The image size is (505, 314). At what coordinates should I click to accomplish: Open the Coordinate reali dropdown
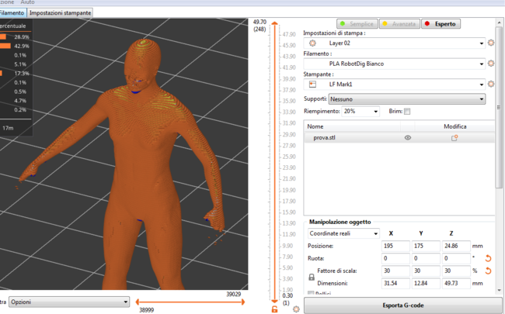pos(343,233)
